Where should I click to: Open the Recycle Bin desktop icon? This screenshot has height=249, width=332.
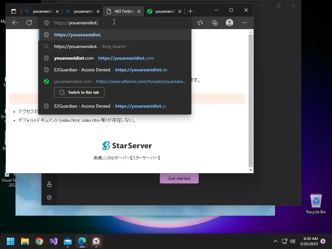316,204
